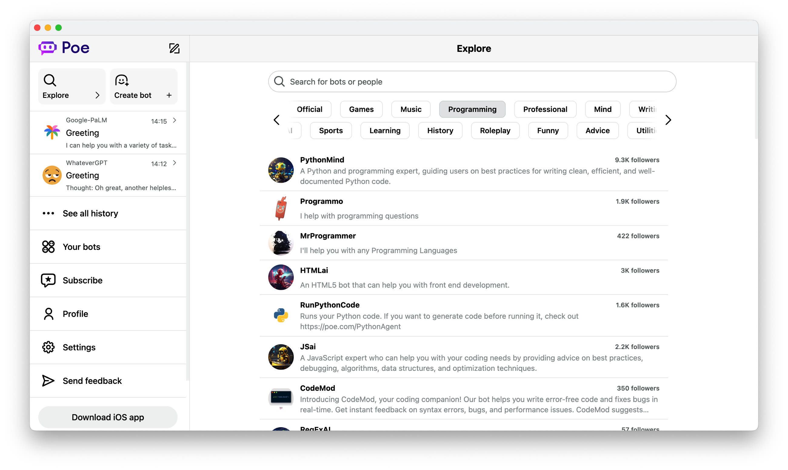Click the left arrow in the category row
Viewport: 788px width, 470px height.
coord(277,120)
